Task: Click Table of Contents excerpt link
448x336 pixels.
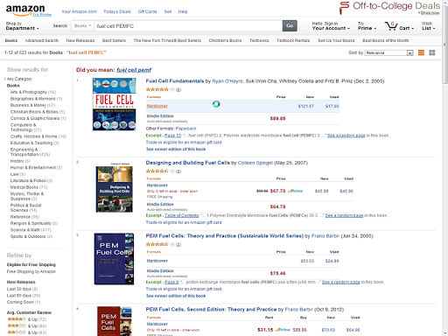Action: coord(182,215)
